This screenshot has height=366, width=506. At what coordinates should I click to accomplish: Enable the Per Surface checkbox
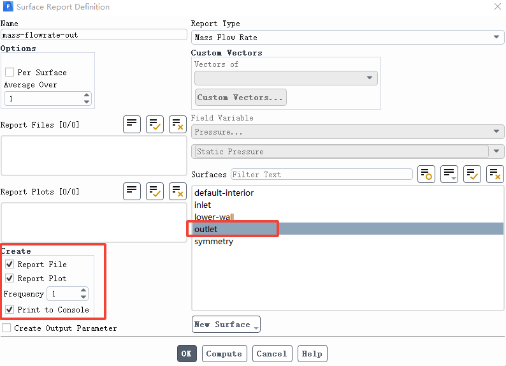10,72
